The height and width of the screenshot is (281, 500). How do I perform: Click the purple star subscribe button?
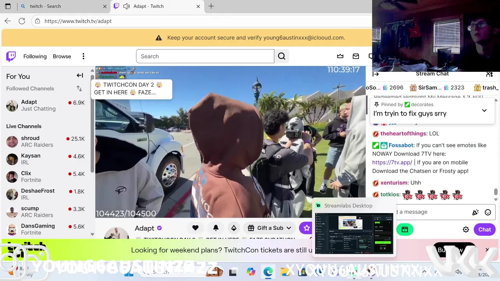coord(306,228)
